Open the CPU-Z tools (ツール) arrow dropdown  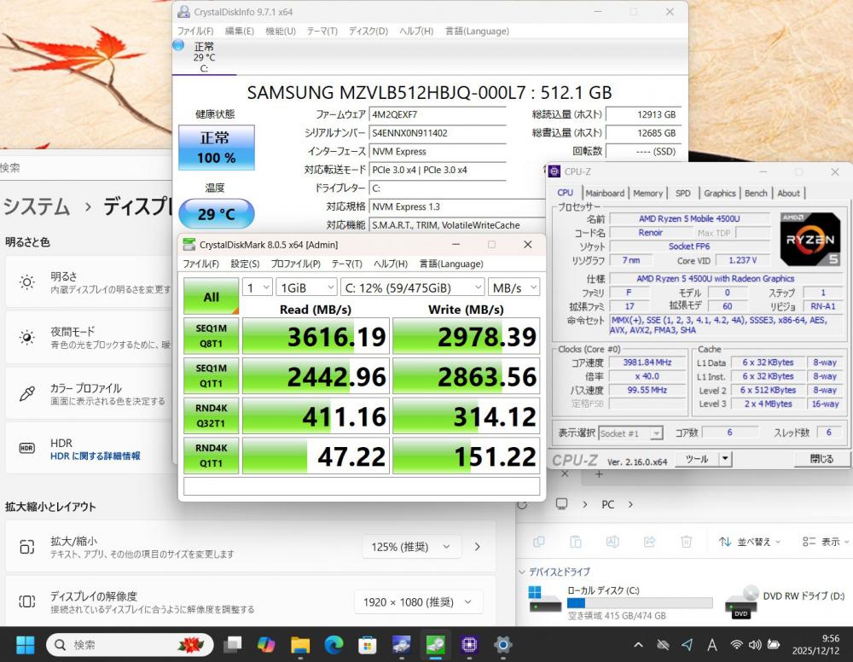(725, 459)
